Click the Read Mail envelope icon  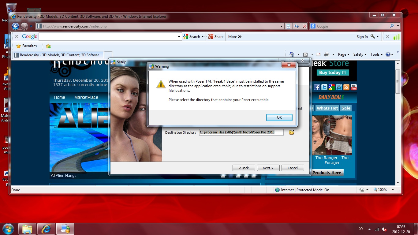[x=318, y=54]
